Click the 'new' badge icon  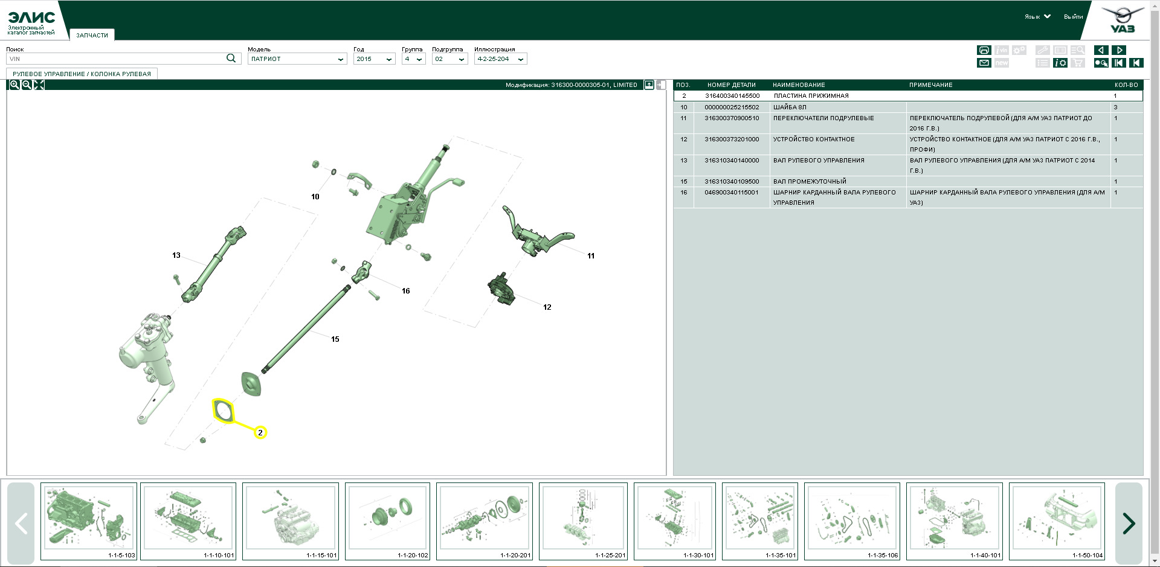pos(1002,63)
